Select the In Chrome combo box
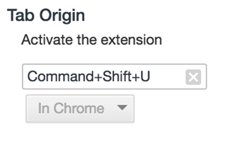Screen dimensions: 229x143 point(80,108)
